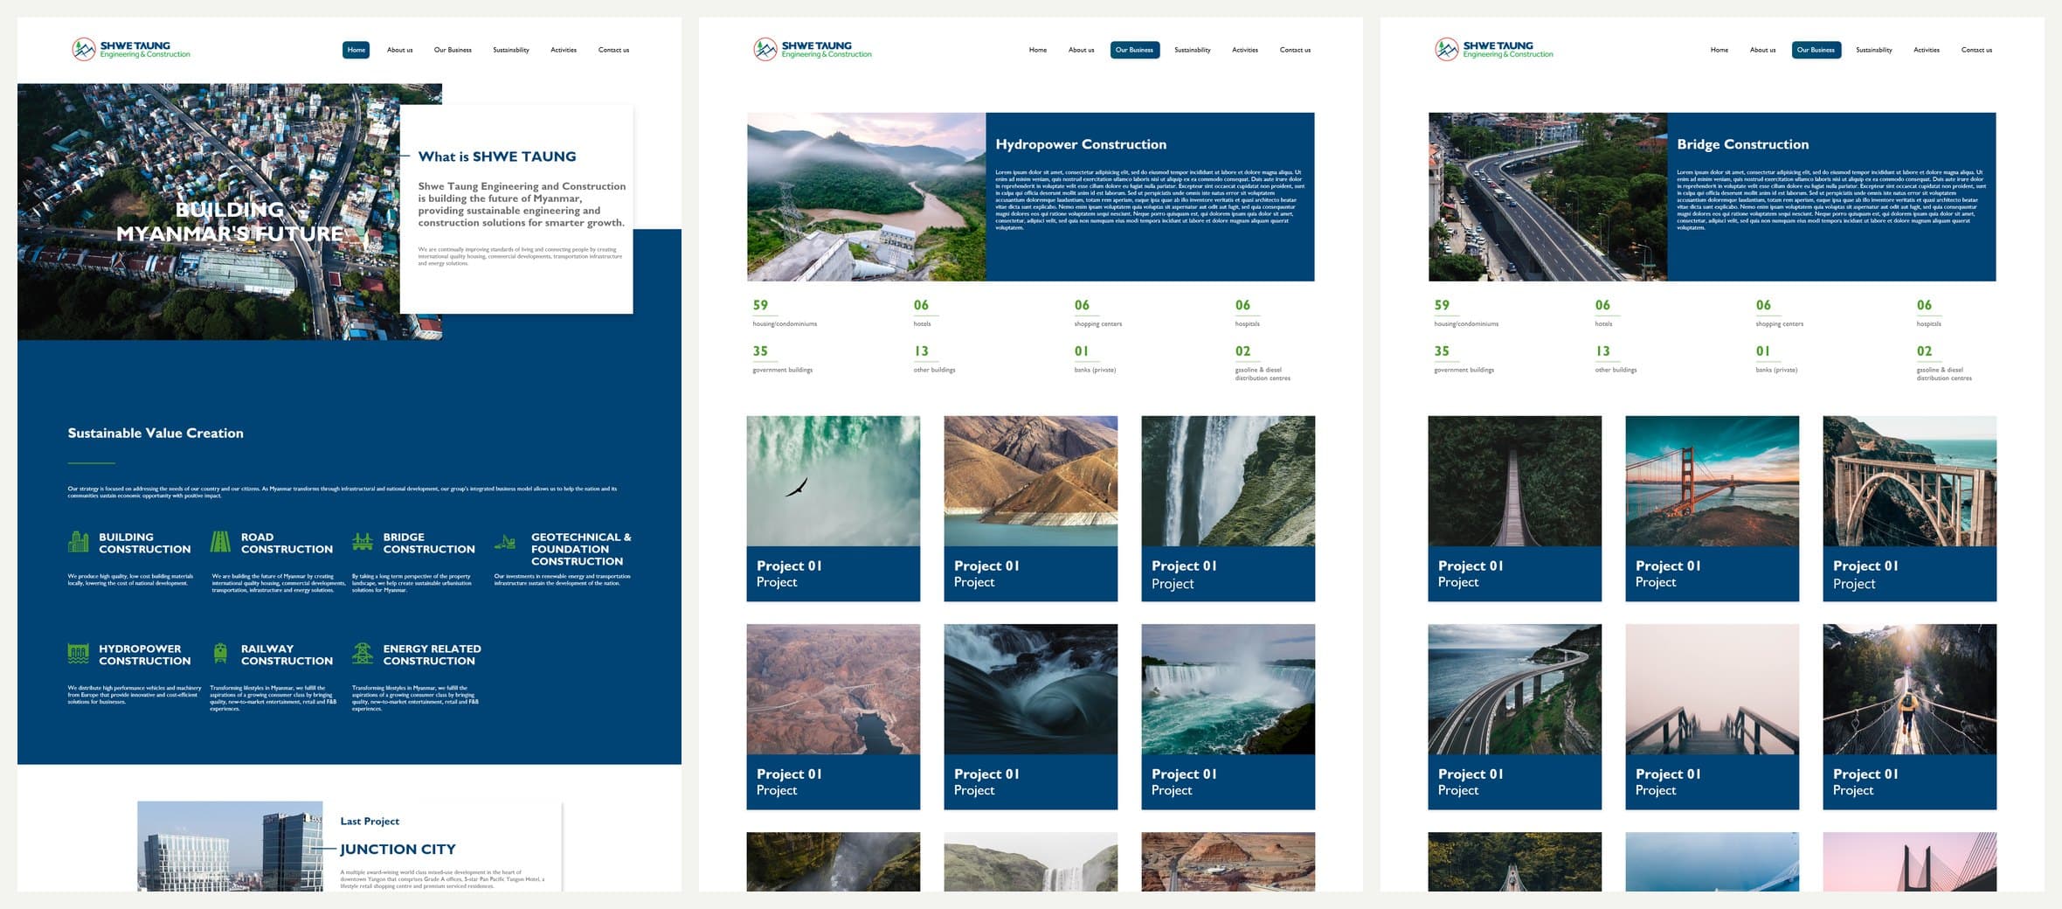Image resolution: width=2062 pixels, height=909 pixels.
Task: Click 35 government buildings stat on Hydropower page
Action: (783, 359)
